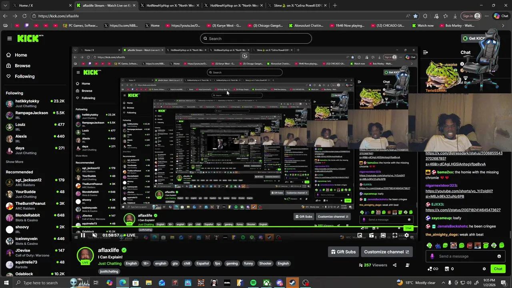Open the browser Extensions icon
512x288 pixels.
tap(425, 16)
